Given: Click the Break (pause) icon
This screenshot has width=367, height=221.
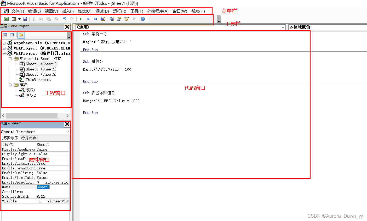Looking at the screenshot, I should tap(88, 19).
